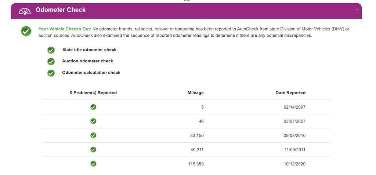Click the large green vehicle checks out checkmark
This screenshot has height=175, width=376.
pos(26,31)
